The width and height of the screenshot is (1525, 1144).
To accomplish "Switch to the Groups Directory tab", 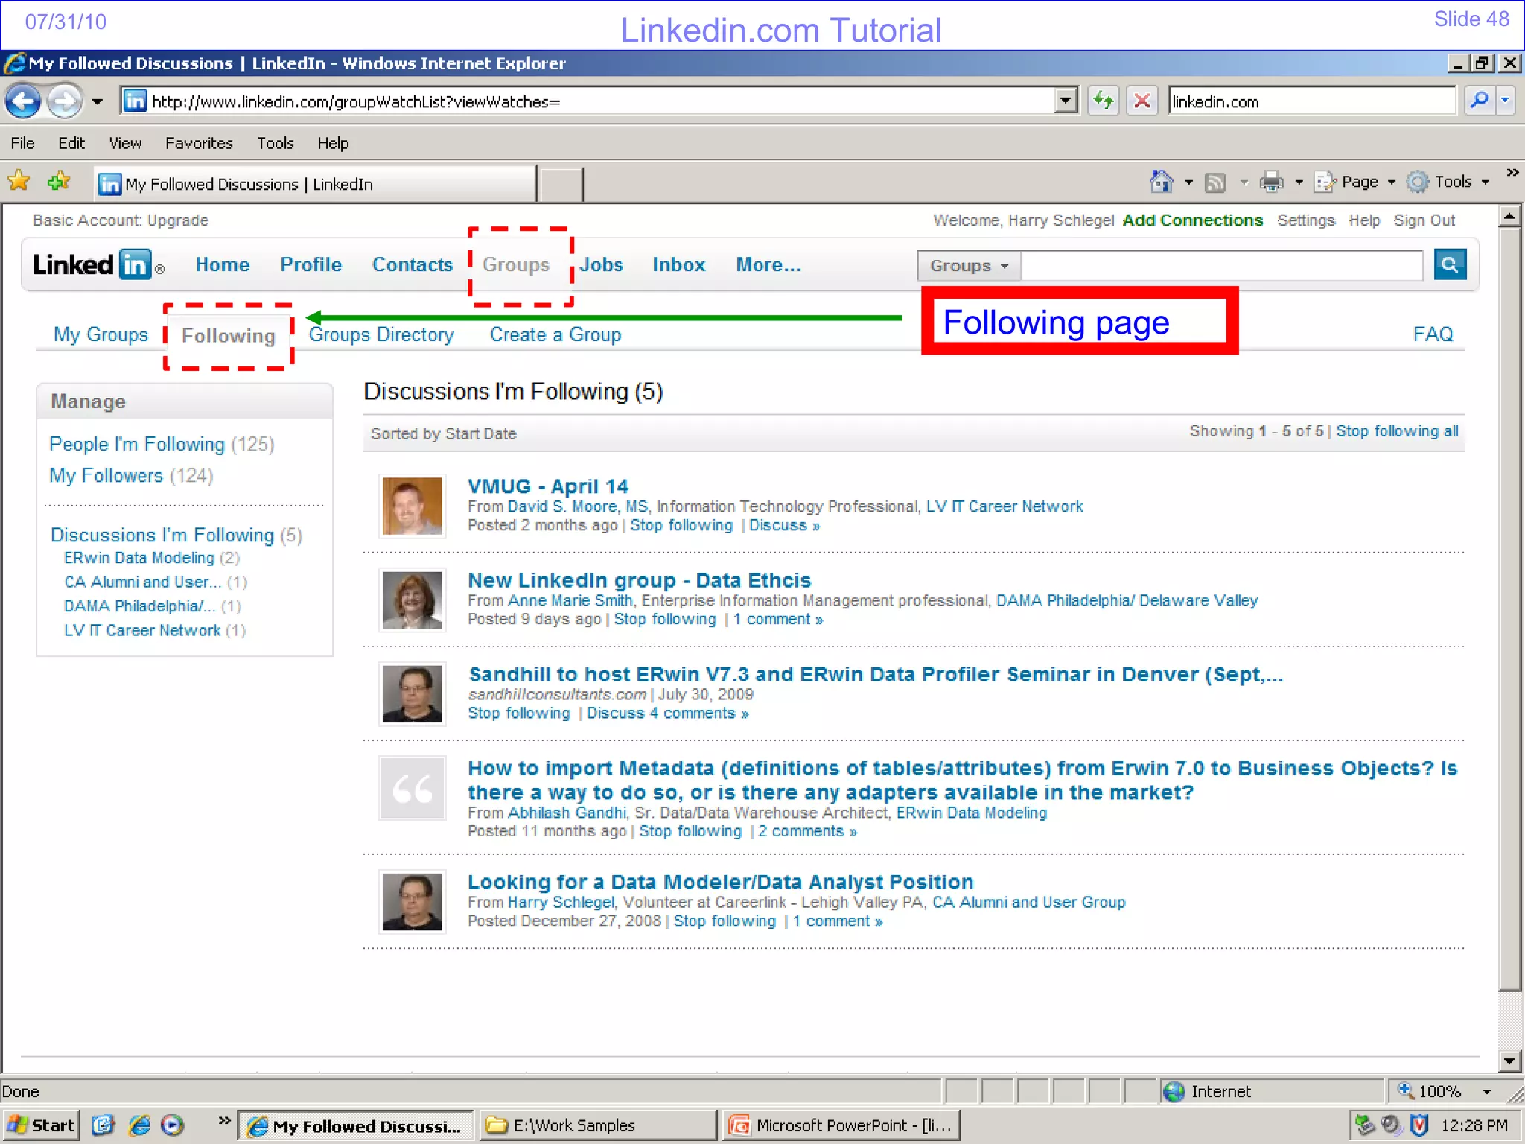I will [381, 334].
